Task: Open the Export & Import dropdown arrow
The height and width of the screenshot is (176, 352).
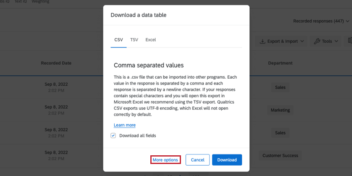Action: [302, 41]
